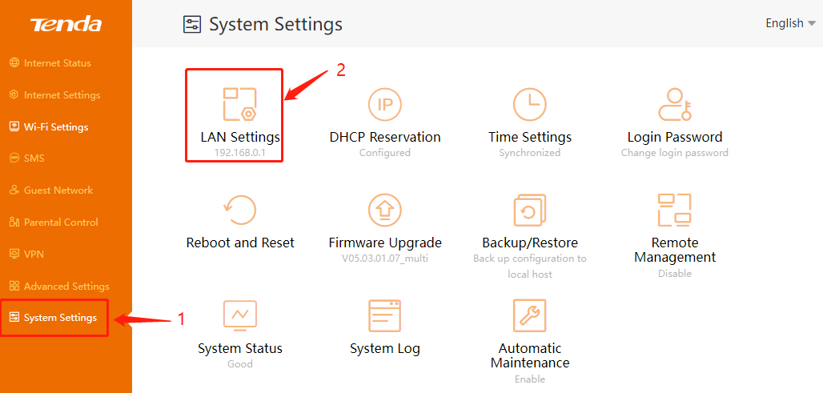The image size is (823, 393).
Task: Open the Backup/Restore icon
Action: [529, 211]
